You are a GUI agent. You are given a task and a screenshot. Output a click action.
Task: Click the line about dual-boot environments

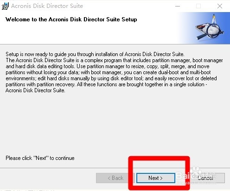point(108,72)
